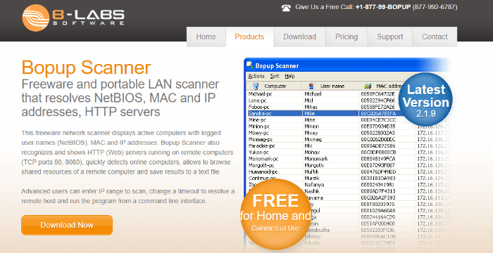Select the Monomark-pc row
Image resolution: width=493 pixels, height=253 pixels.
[348, 159]
